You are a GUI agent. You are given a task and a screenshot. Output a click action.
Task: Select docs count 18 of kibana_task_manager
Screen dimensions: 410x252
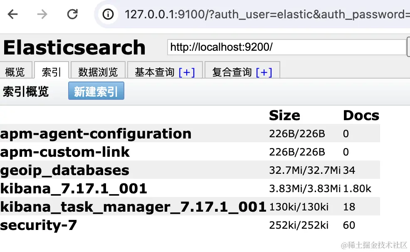(x=349, y=207)
